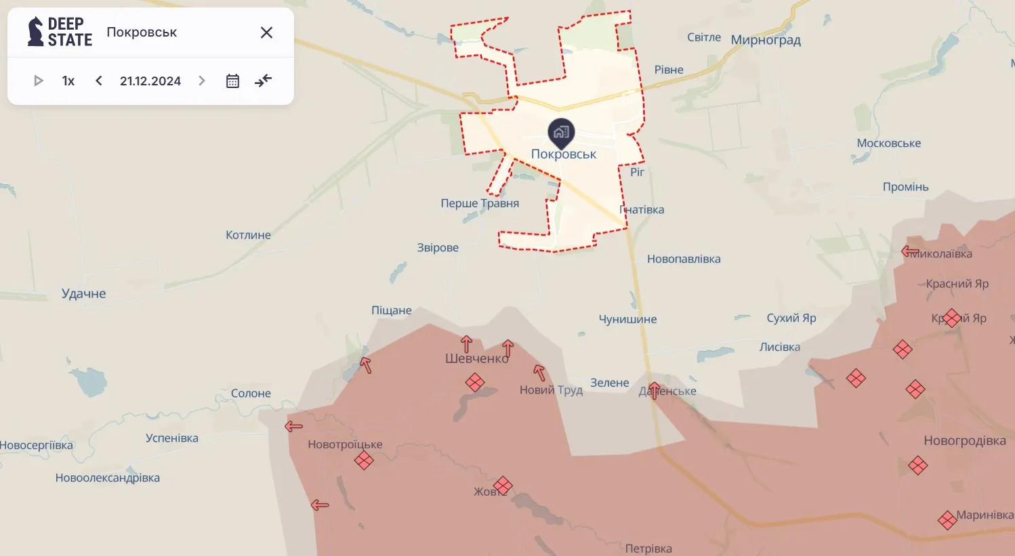This screenshot has height=556, width=1015.
Task: Click the Новогродівка town label
Action: point(965,441)
